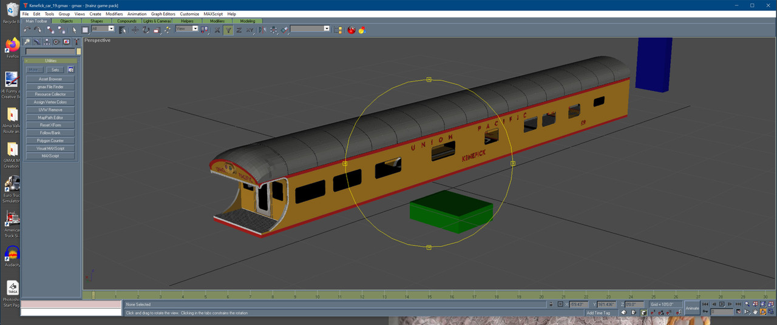Click the Zoom magnifier viewport tool
Image resolution: width=777 pixels, height=325 pixels.
[747, 304]
